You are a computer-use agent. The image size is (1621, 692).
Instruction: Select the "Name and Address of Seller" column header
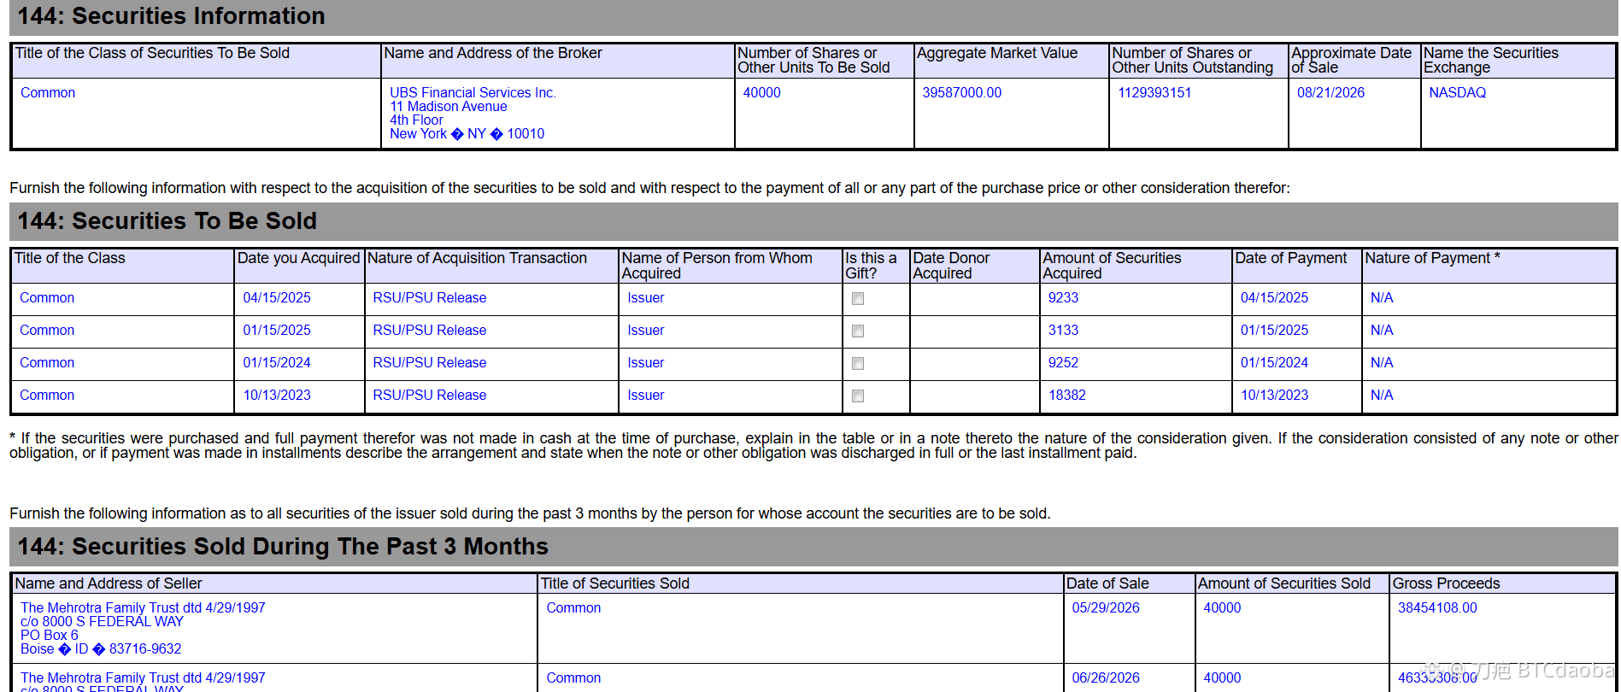coord(109,584)
